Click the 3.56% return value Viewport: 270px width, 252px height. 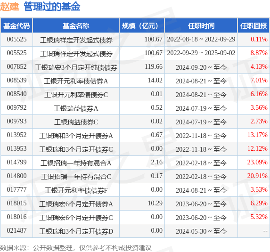pyautogui.click(x=259, y=108)
